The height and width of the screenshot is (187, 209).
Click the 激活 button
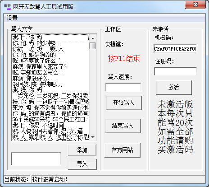[174, 87]
